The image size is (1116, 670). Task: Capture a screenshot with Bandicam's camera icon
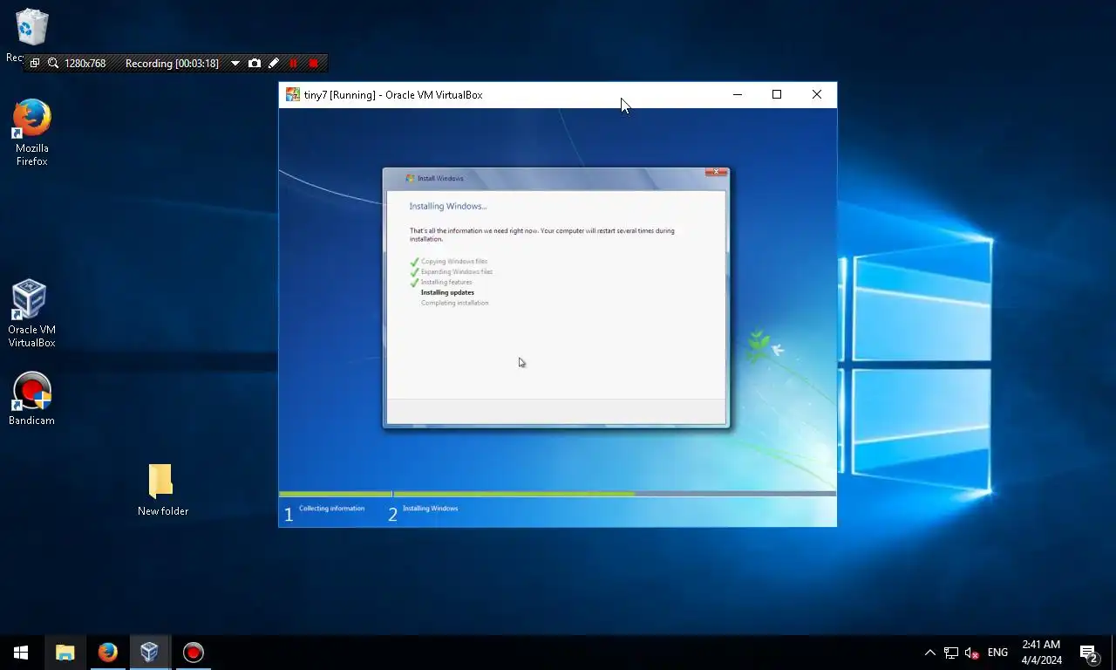click(254, 63)
